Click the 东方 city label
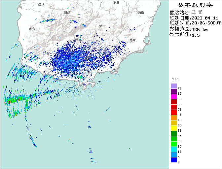The image size is (222, 169). point(32,29)
